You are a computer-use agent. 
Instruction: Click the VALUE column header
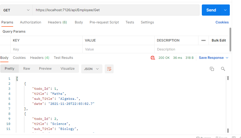[x=90, y=40]
